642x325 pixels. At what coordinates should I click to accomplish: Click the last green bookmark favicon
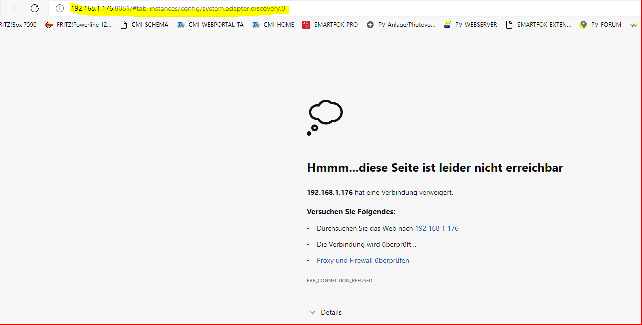coord(634,25)
